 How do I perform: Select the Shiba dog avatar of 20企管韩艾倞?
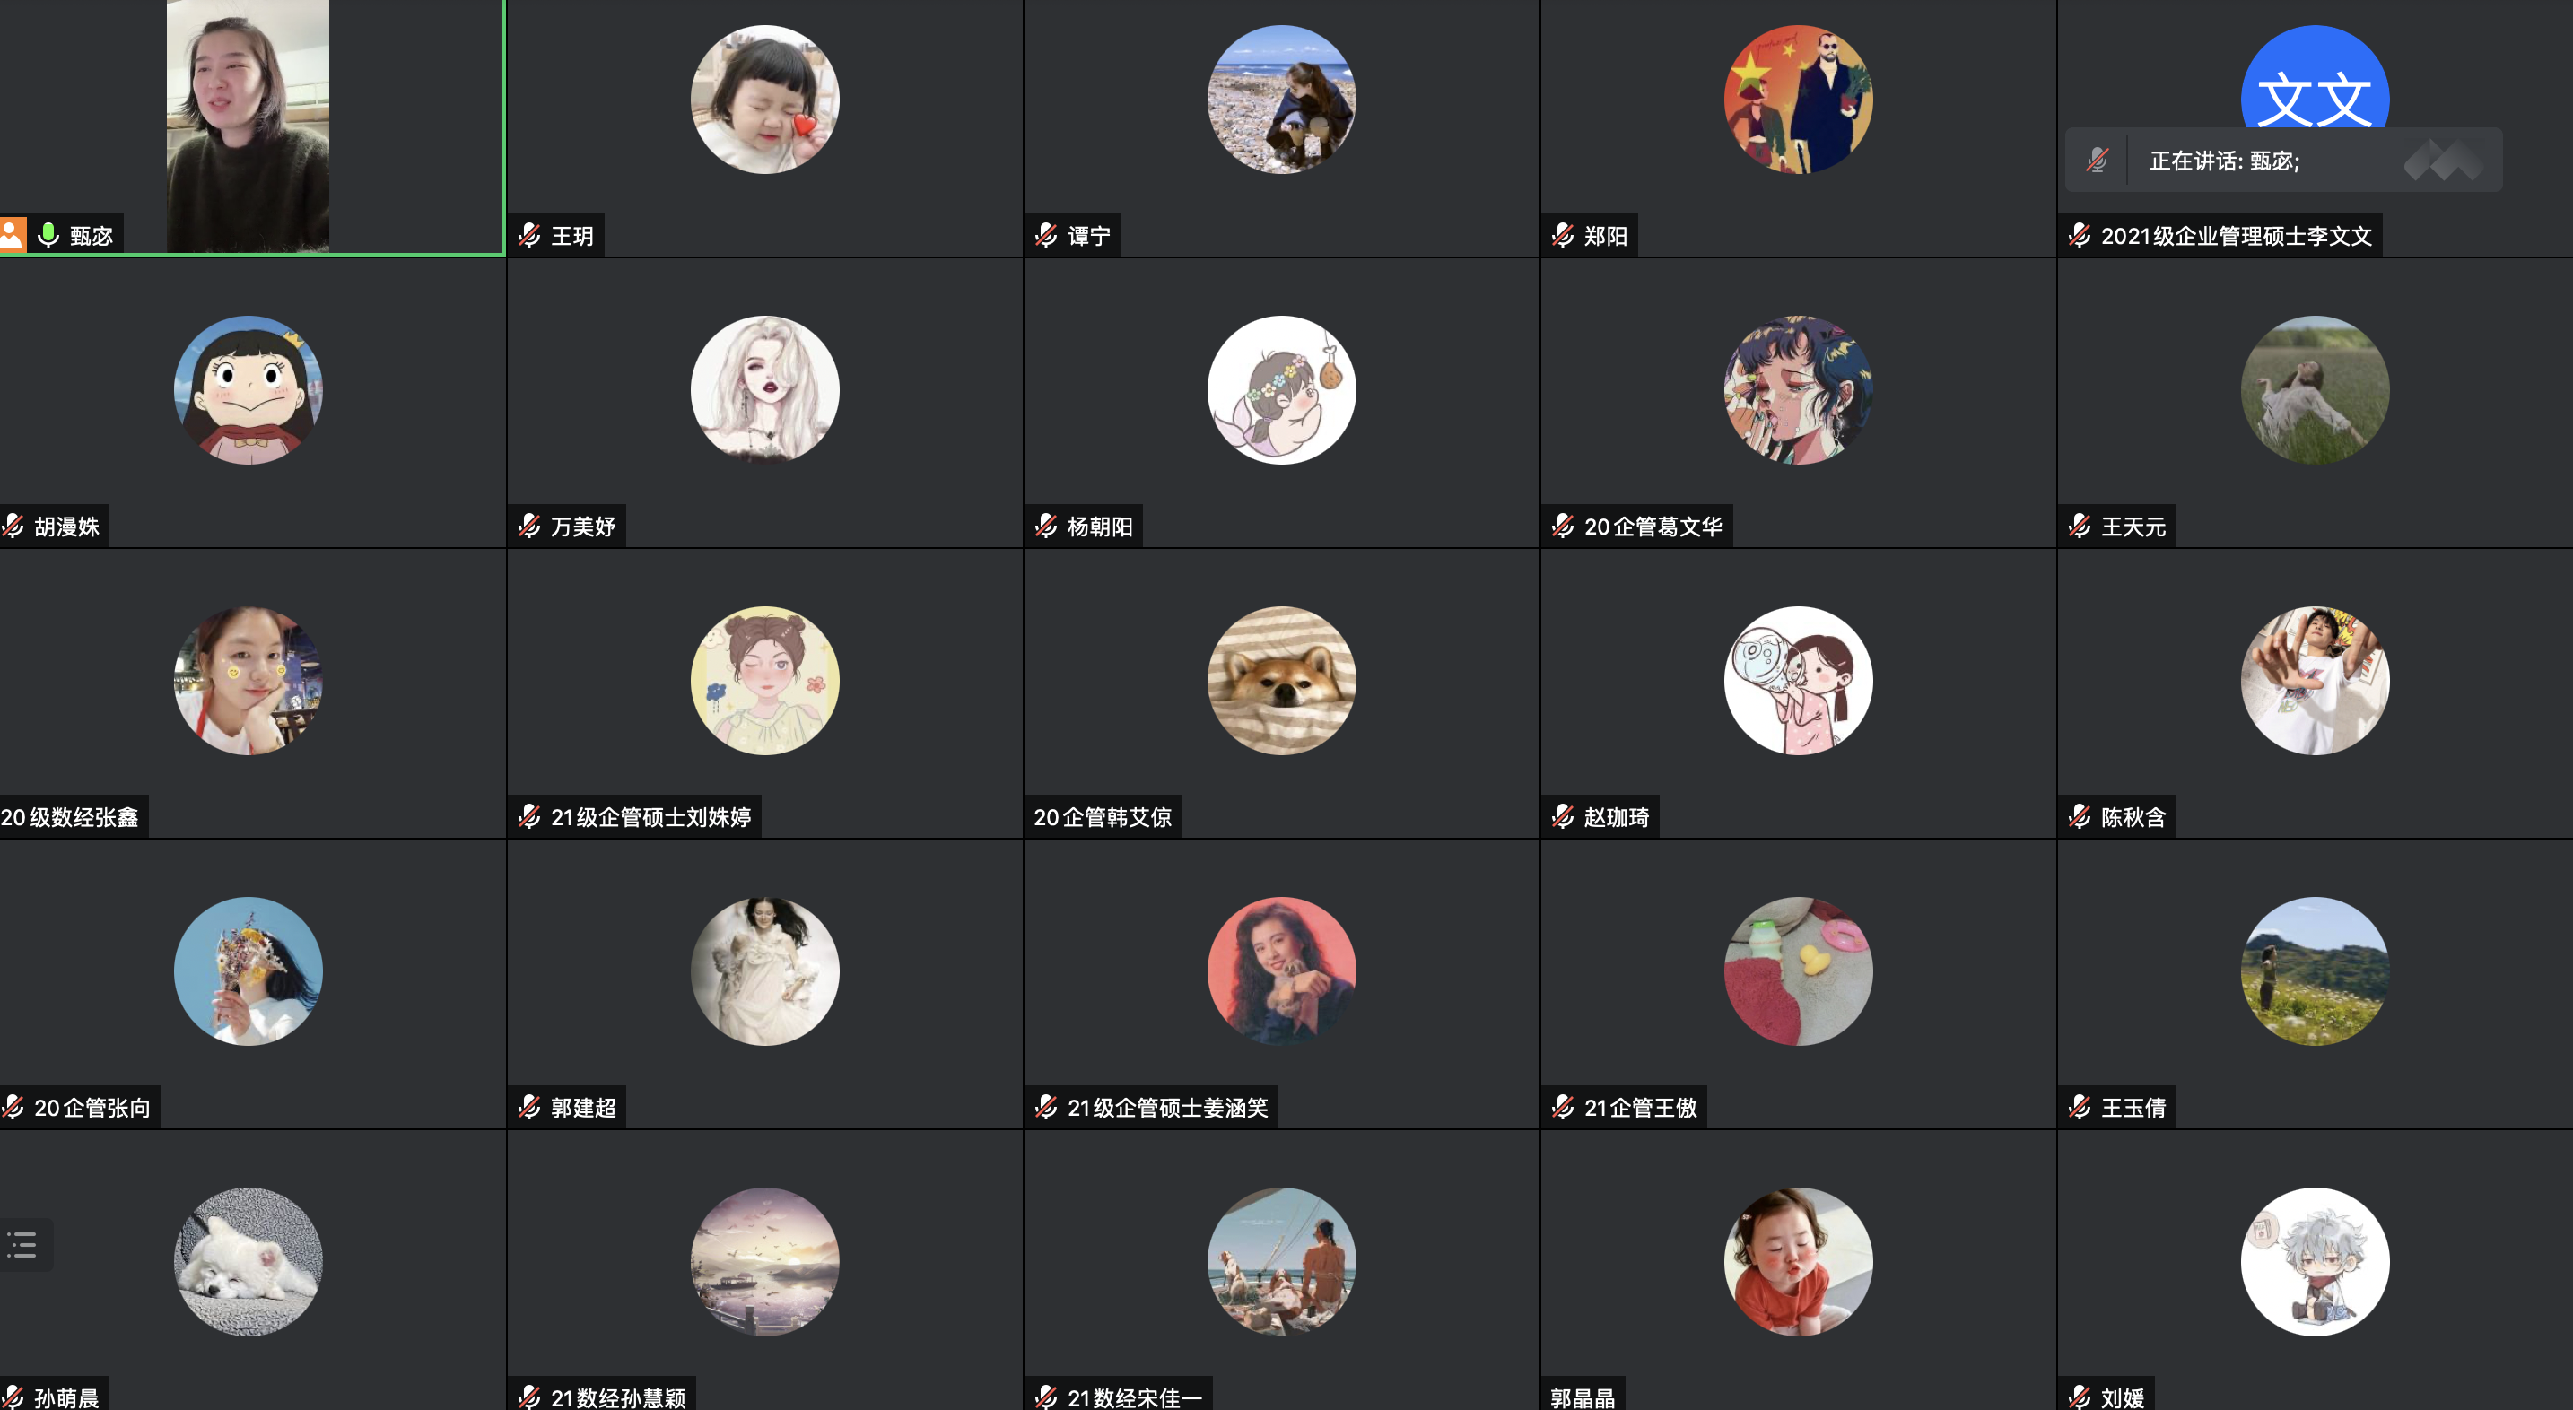[x=1281, y=680]
